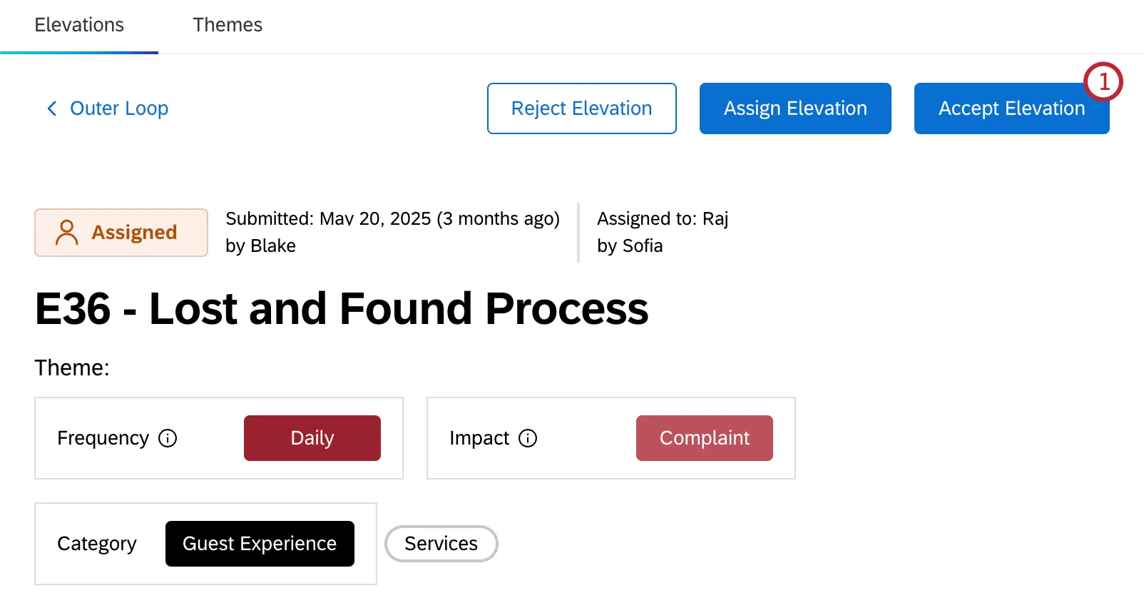Switch to the Elevations tab
1144x598 pixels.
[x=78, y=24]
